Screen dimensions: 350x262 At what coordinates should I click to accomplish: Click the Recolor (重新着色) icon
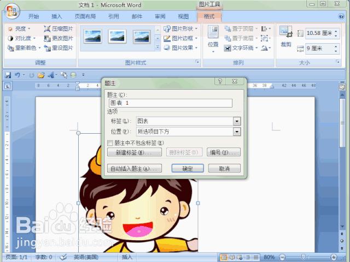(x=10, y=48)
